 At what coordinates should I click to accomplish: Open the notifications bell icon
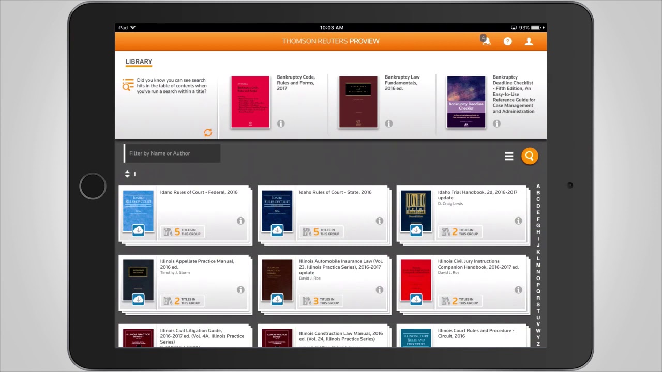(486, 41)
